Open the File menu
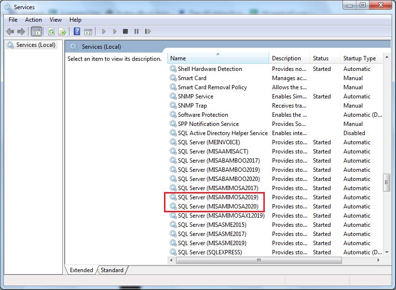The height and width of the screenshot is (290, 396). point(13,20)
